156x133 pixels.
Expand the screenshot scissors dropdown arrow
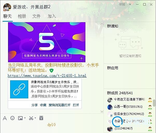(35, 118)
